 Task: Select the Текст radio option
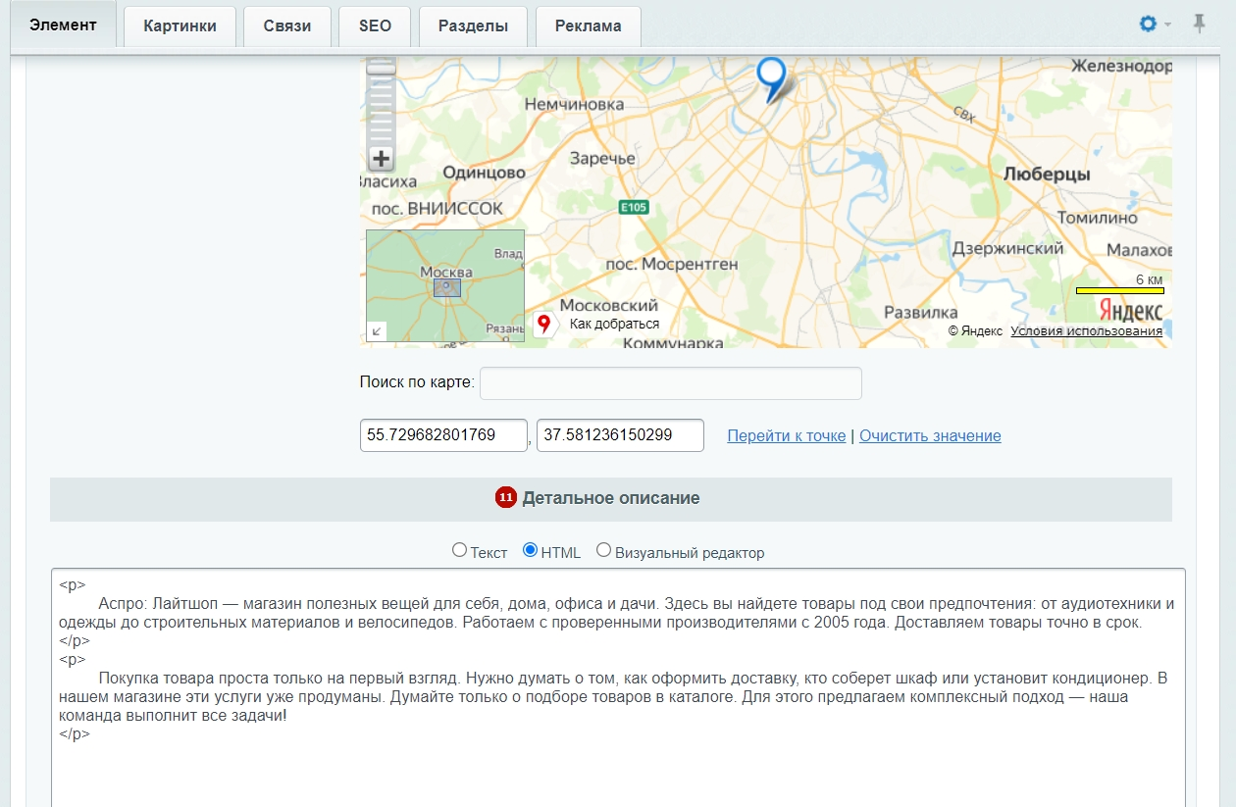coord(459,550)
